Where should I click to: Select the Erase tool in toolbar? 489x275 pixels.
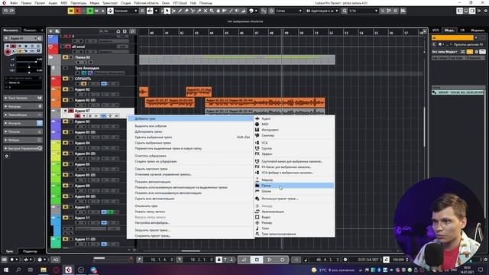[186, 11]
